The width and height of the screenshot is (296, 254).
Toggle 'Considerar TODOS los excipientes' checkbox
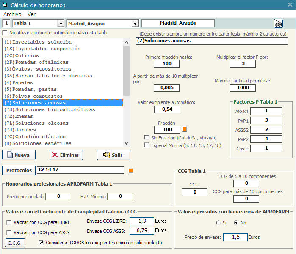tap(41, 243)
